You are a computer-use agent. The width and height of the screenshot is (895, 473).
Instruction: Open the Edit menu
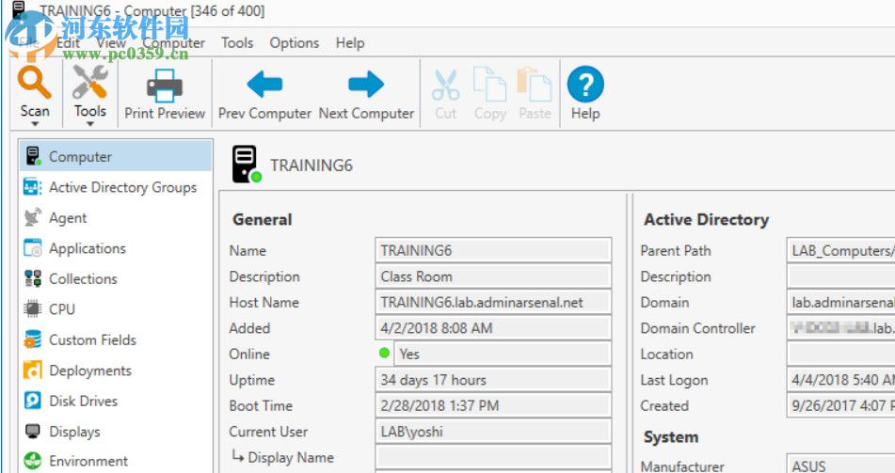coord(68,43)
